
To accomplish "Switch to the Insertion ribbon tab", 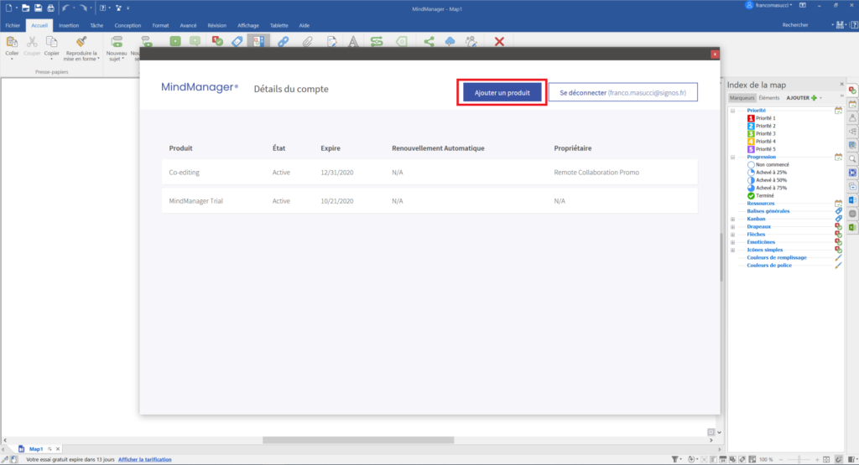I will point(69,25).
